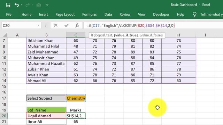Click cell with Ahmad Ali

(x=46, y=81)
